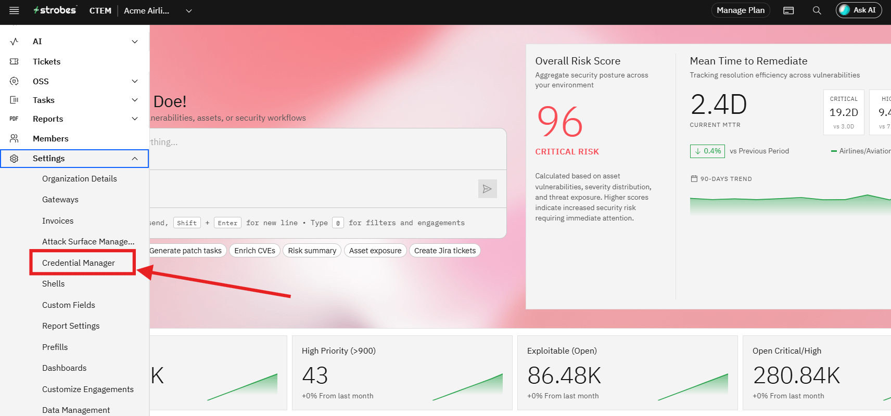Image resolution: width=891 pixels, height=416 pixels.
Task: Expand the OSS menu chevron
Action: [135, 81]
